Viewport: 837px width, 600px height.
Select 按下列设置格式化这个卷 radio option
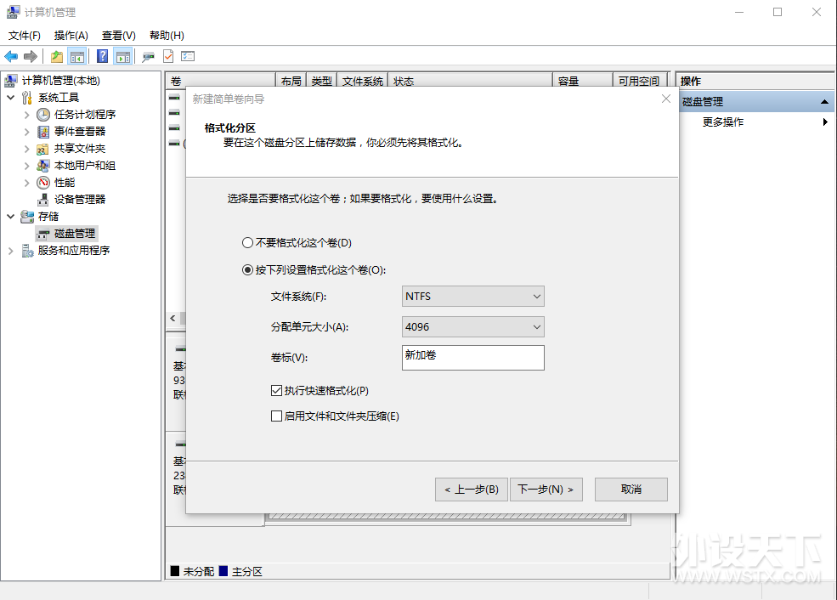point(247,270)
